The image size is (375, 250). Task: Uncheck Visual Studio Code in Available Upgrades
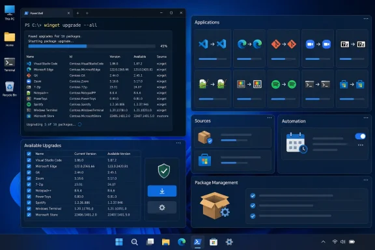pyautogui.click(x=29, y=160)
